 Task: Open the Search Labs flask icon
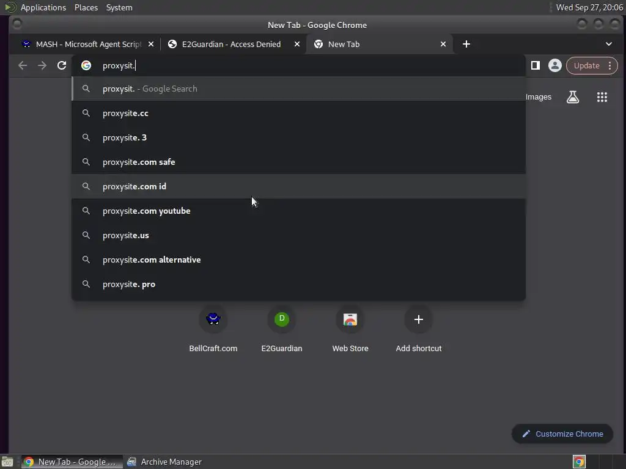pyautogui.click(x=572, y=97)
